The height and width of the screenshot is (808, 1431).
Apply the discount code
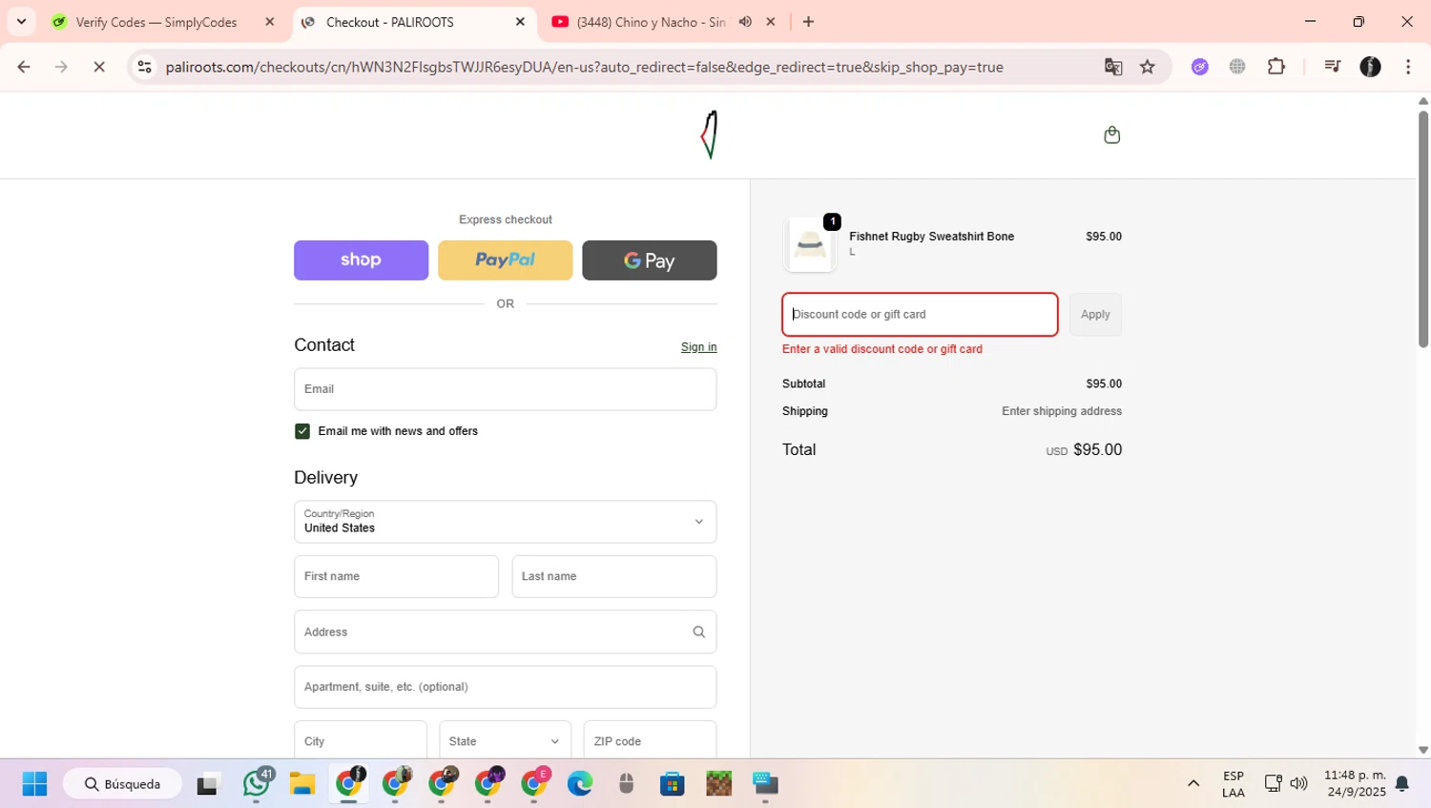pyautogui.click(x=1095, y=315)
